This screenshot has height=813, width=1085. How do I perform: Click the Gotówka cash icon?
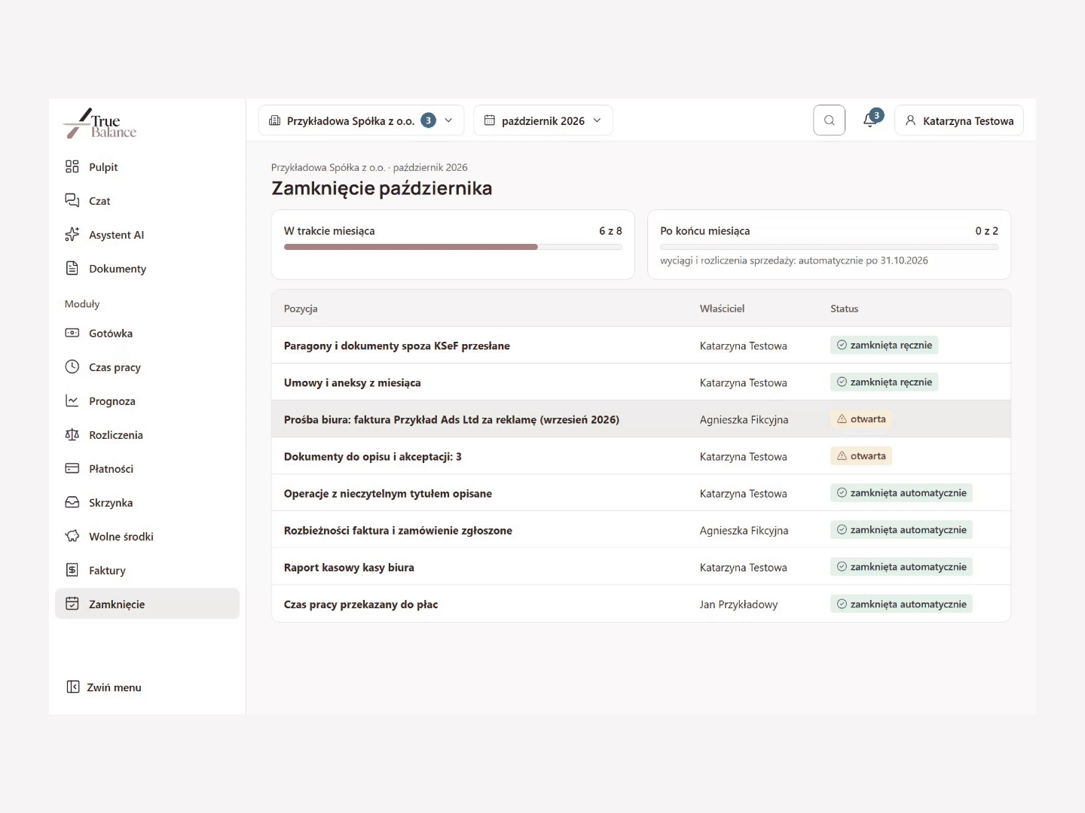(72, 333)
